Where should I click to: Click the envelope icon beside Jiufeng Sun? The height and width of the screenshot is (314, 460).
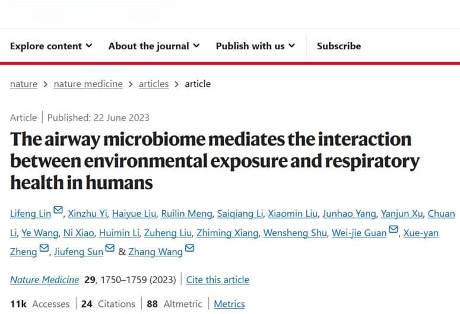click(110, 248)
